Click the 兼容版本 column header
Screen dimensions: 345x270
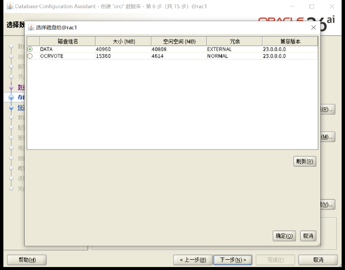tap(290, 41)
